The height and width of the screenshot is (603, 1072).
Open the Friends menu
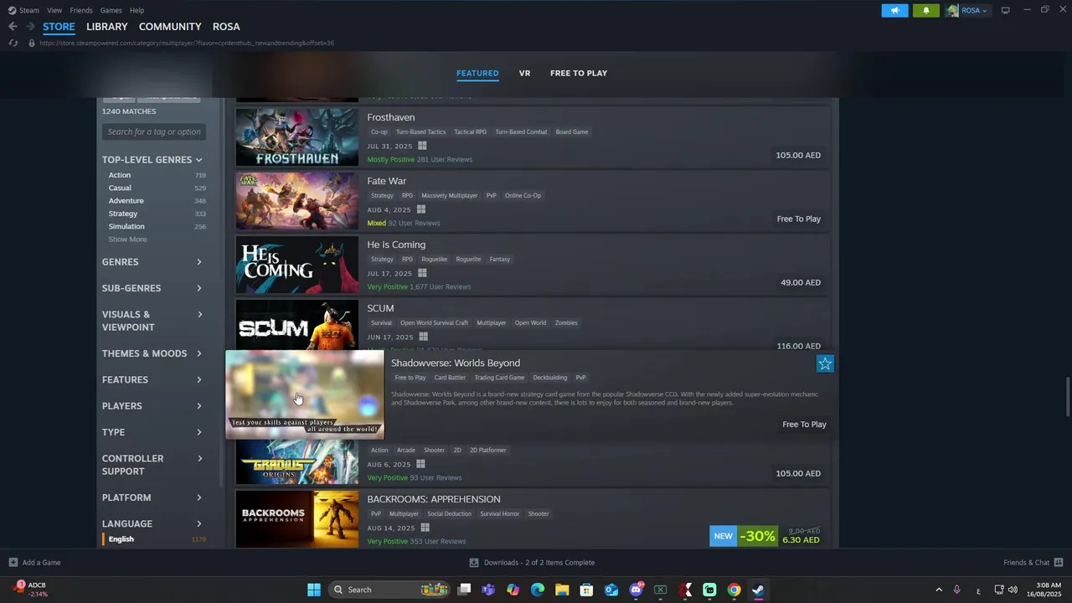coord(81,10)
